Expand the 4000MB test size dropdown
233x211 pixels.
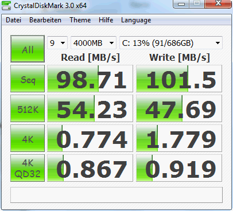click(94, 43)
